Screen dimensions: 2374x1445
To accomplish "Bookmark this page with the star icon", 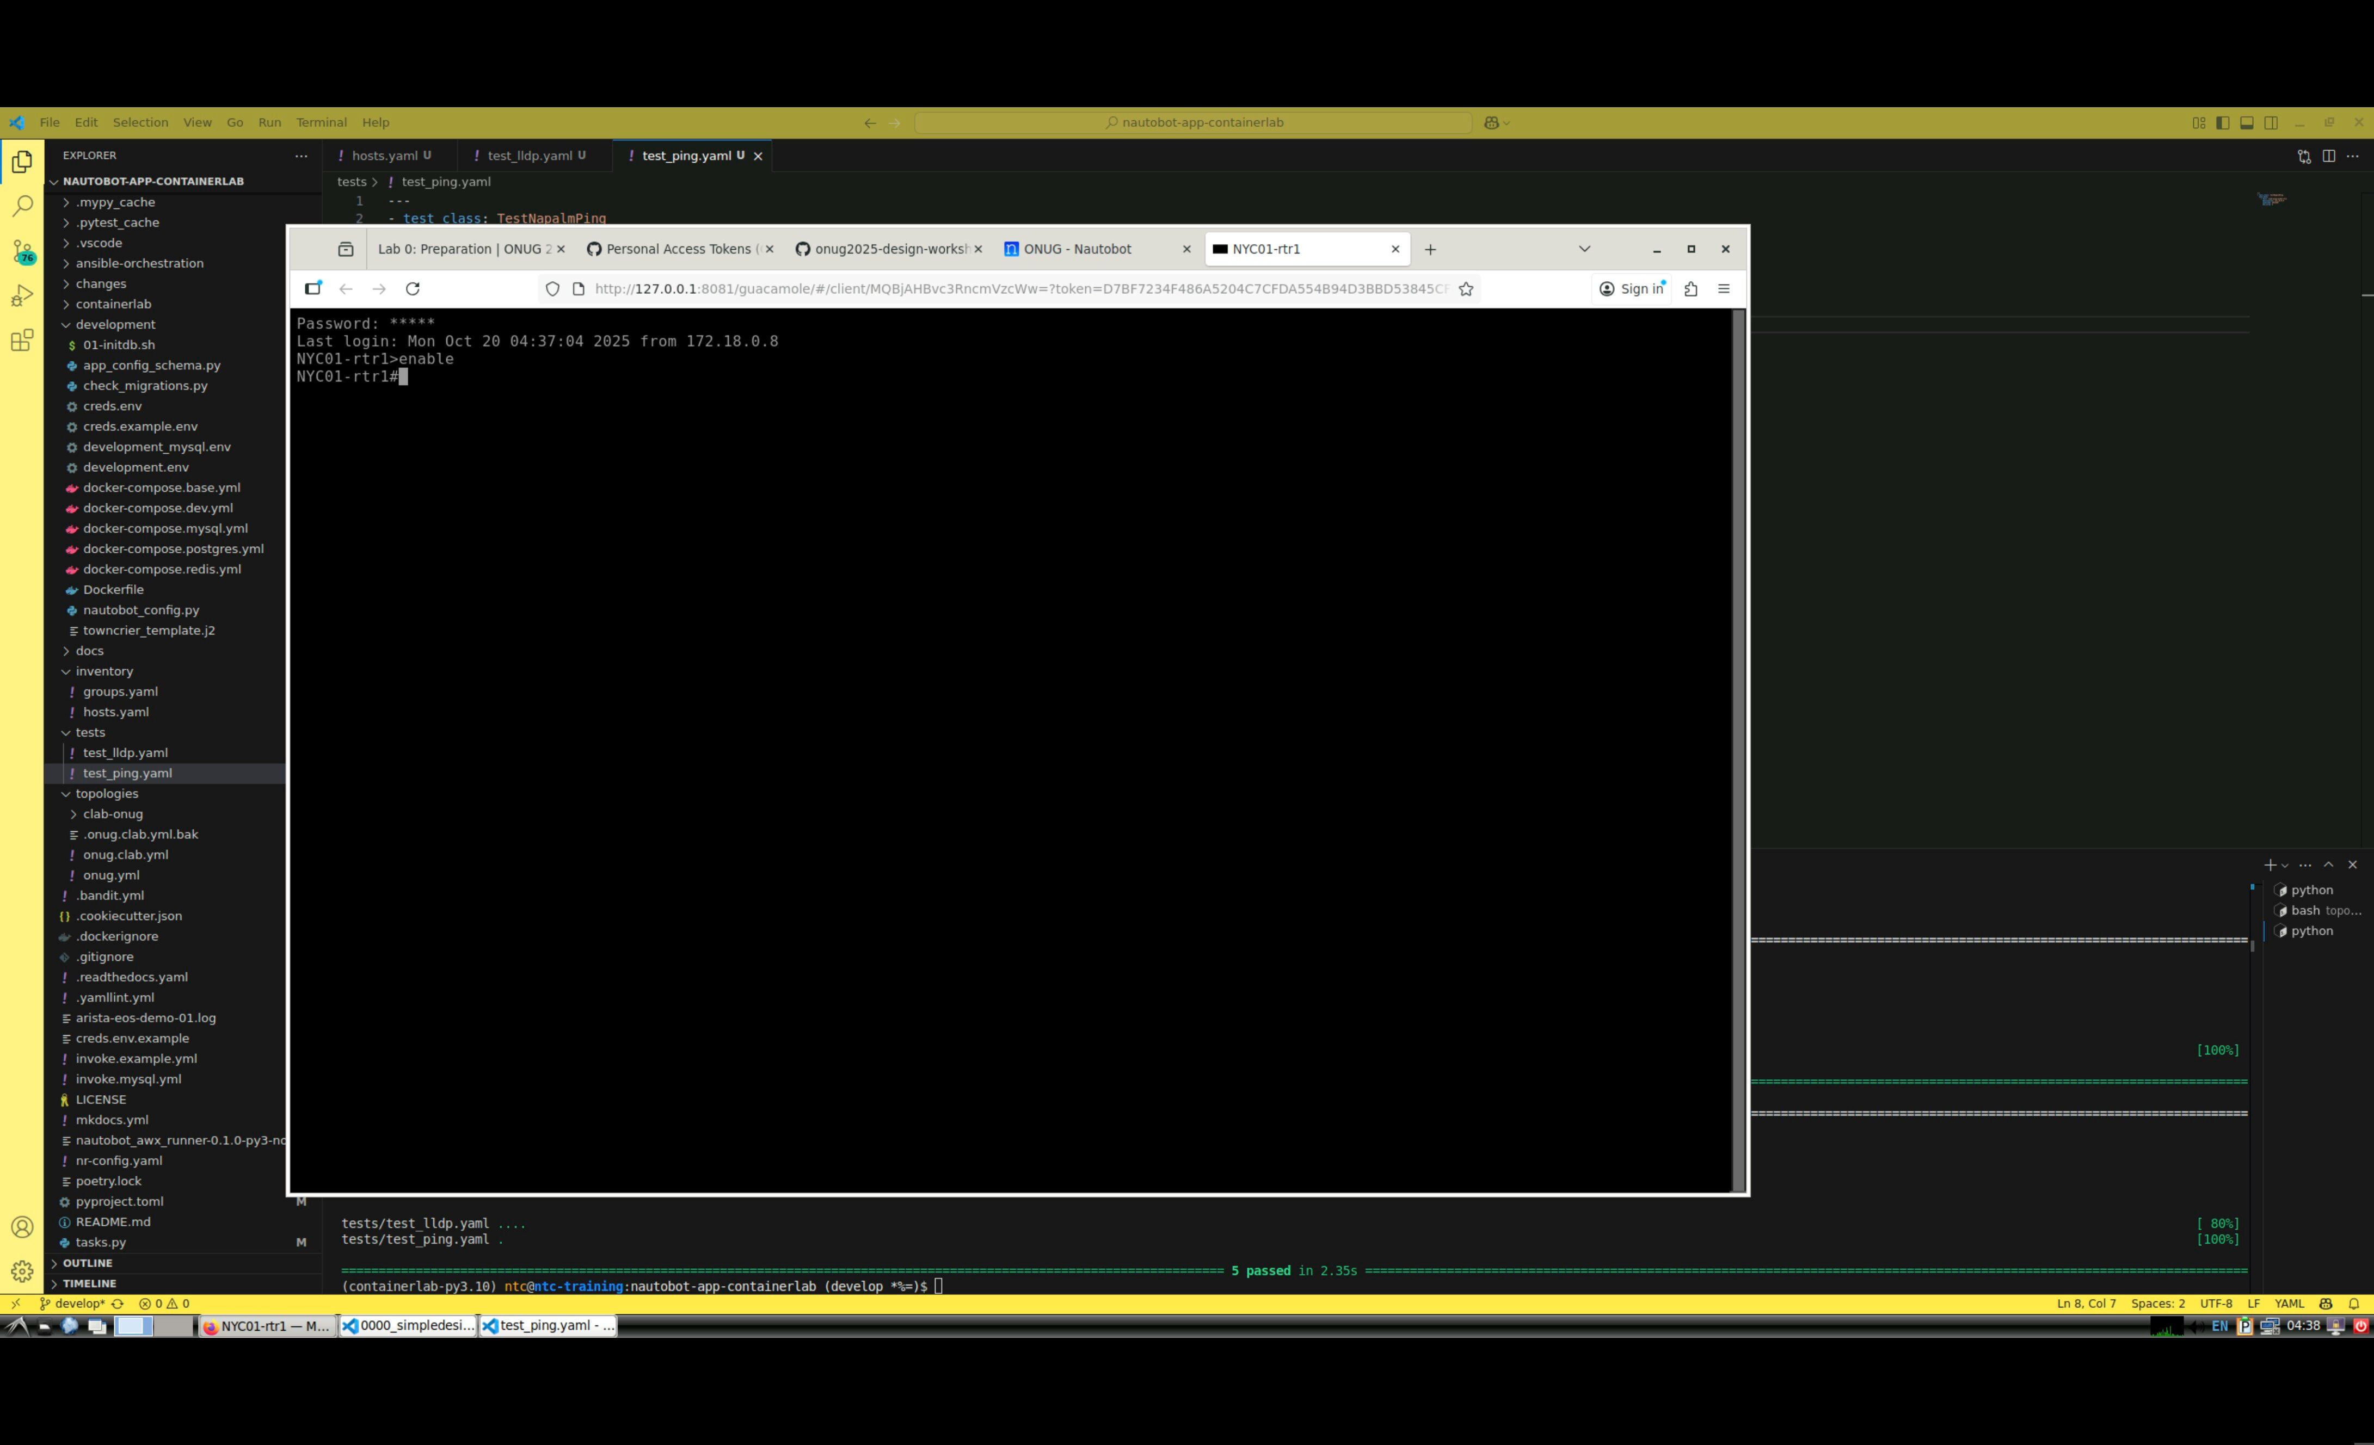I will [1466, 289].
